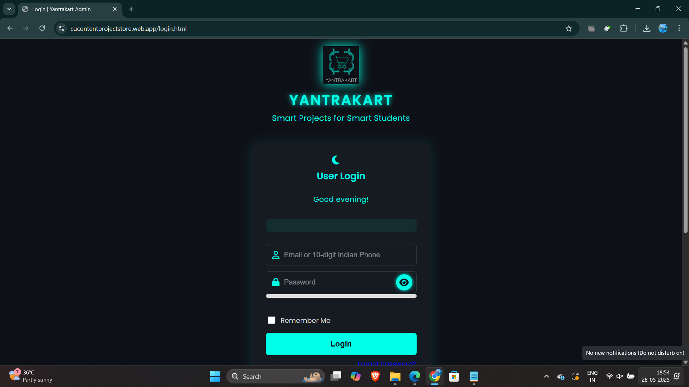
Task: Open the Chrome profile avatar
Action: tap(663, 29)
